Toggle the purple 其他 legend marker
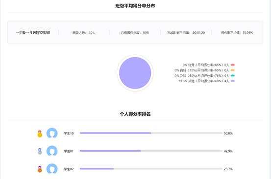271x179 pixels. 233,81
